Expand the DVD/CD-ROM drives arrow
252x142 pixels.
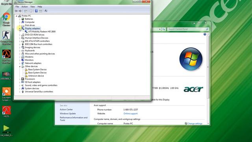(x=20, y=35)
